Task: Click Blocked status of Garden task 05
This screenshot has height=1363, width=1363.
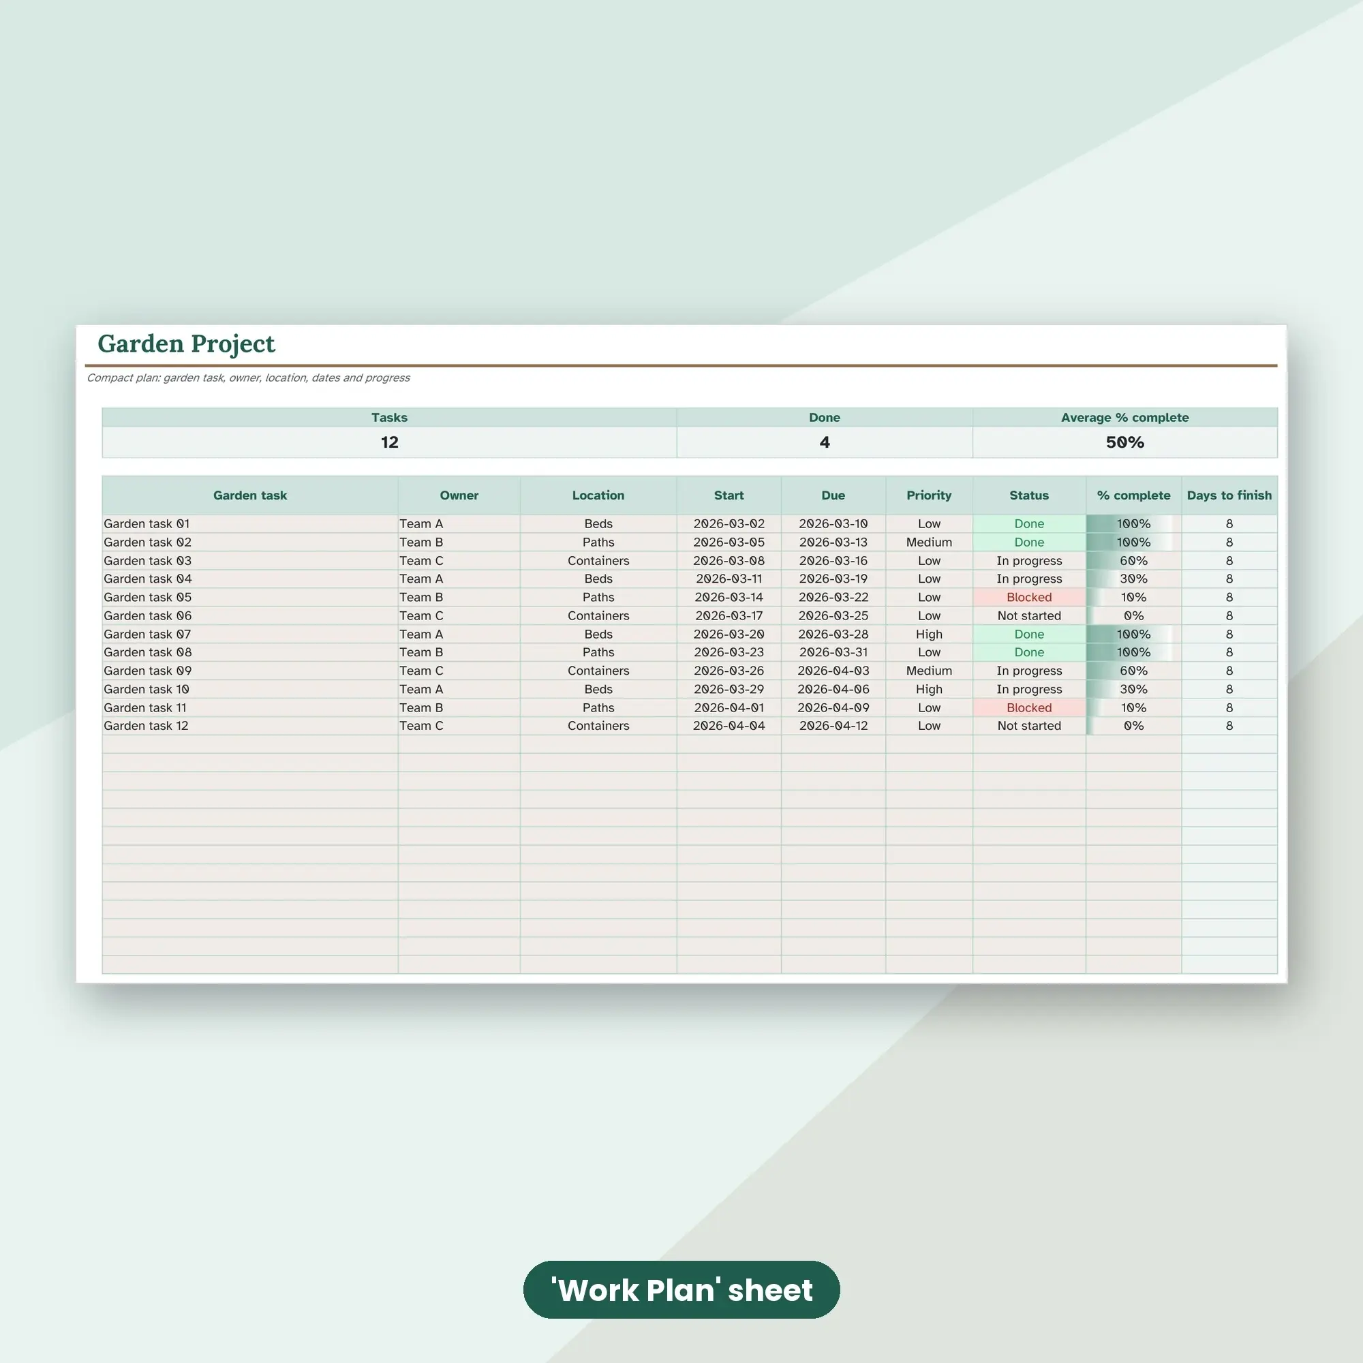Action: point(1029,597)
